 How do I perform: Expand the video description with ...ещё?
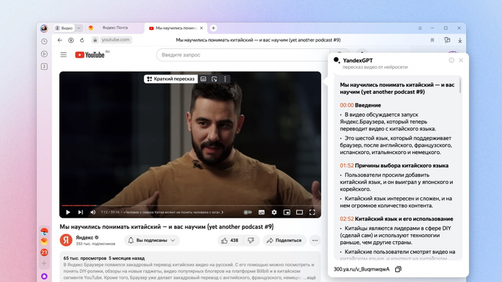[x=309, y=278]
